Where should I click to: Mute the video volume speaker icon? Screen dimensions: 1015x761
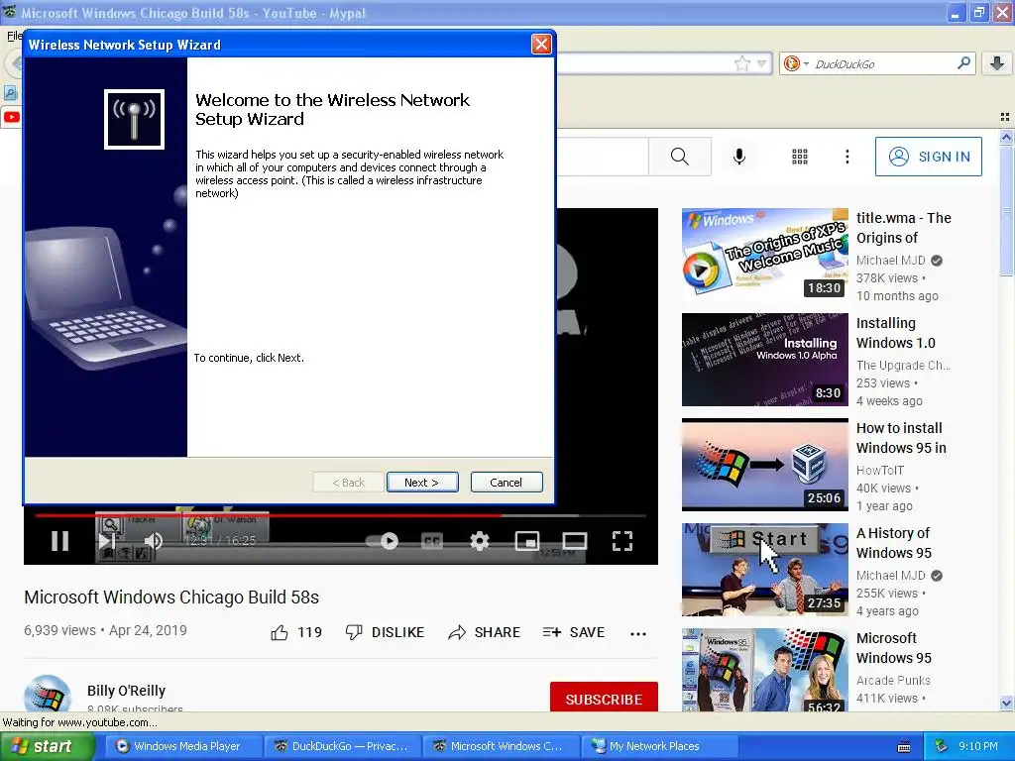(154, 541)
